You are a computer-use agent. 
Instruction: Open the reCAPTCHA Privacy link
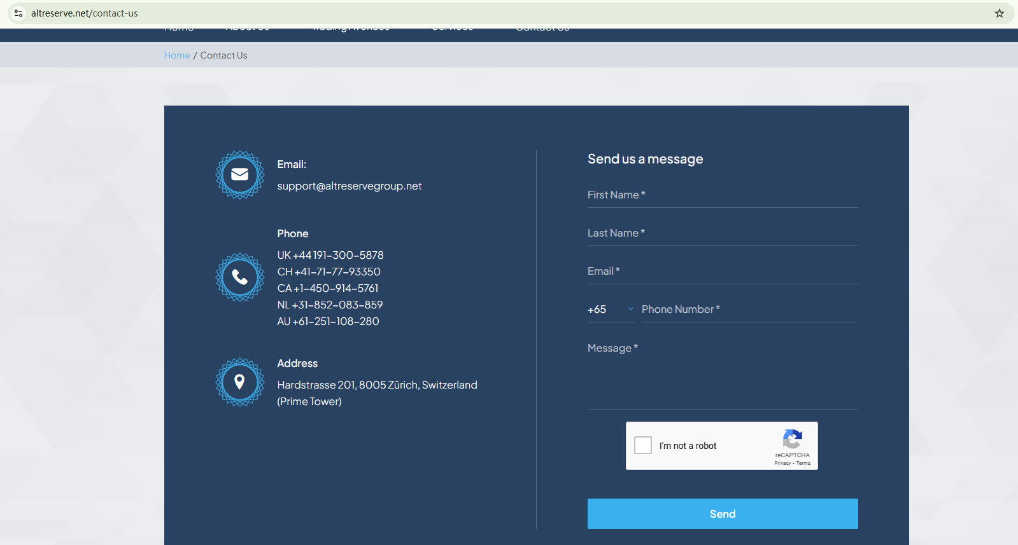(x=782, y=463)
